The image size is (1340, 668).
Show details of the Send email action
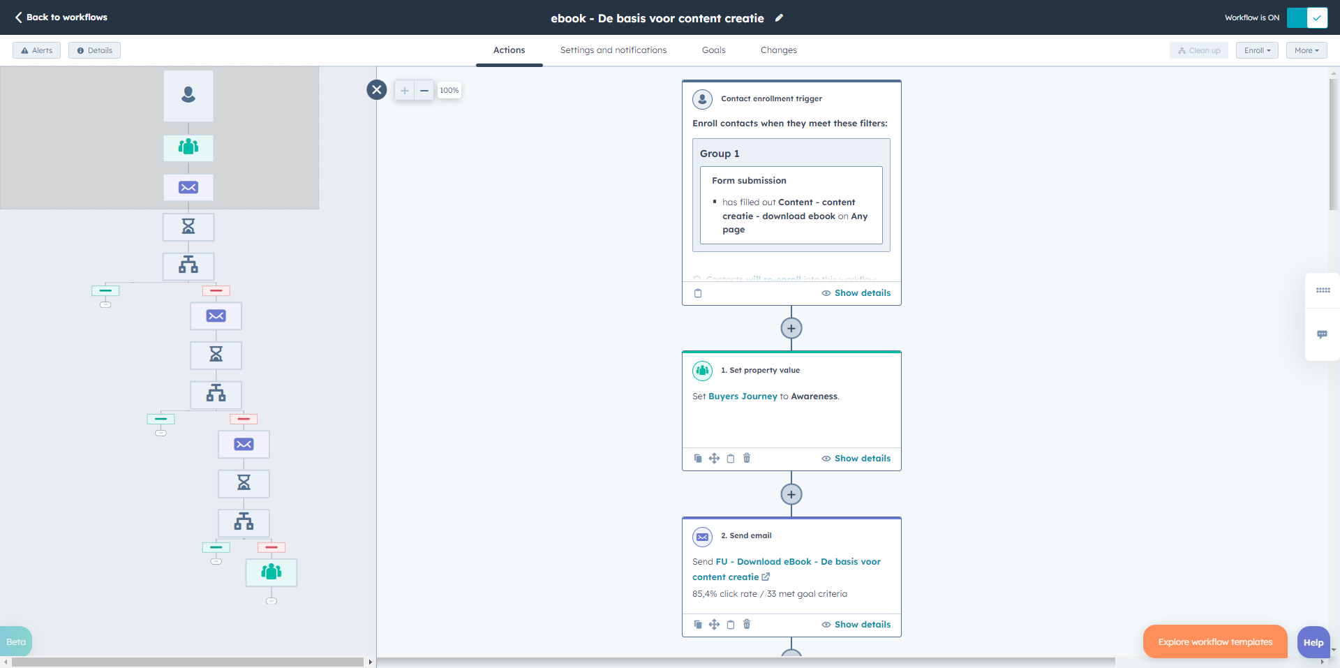coord(856,625)
